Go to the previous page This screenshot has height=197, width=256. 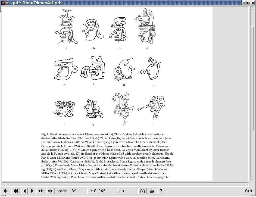pyautogui.click(x=24, y=191)
